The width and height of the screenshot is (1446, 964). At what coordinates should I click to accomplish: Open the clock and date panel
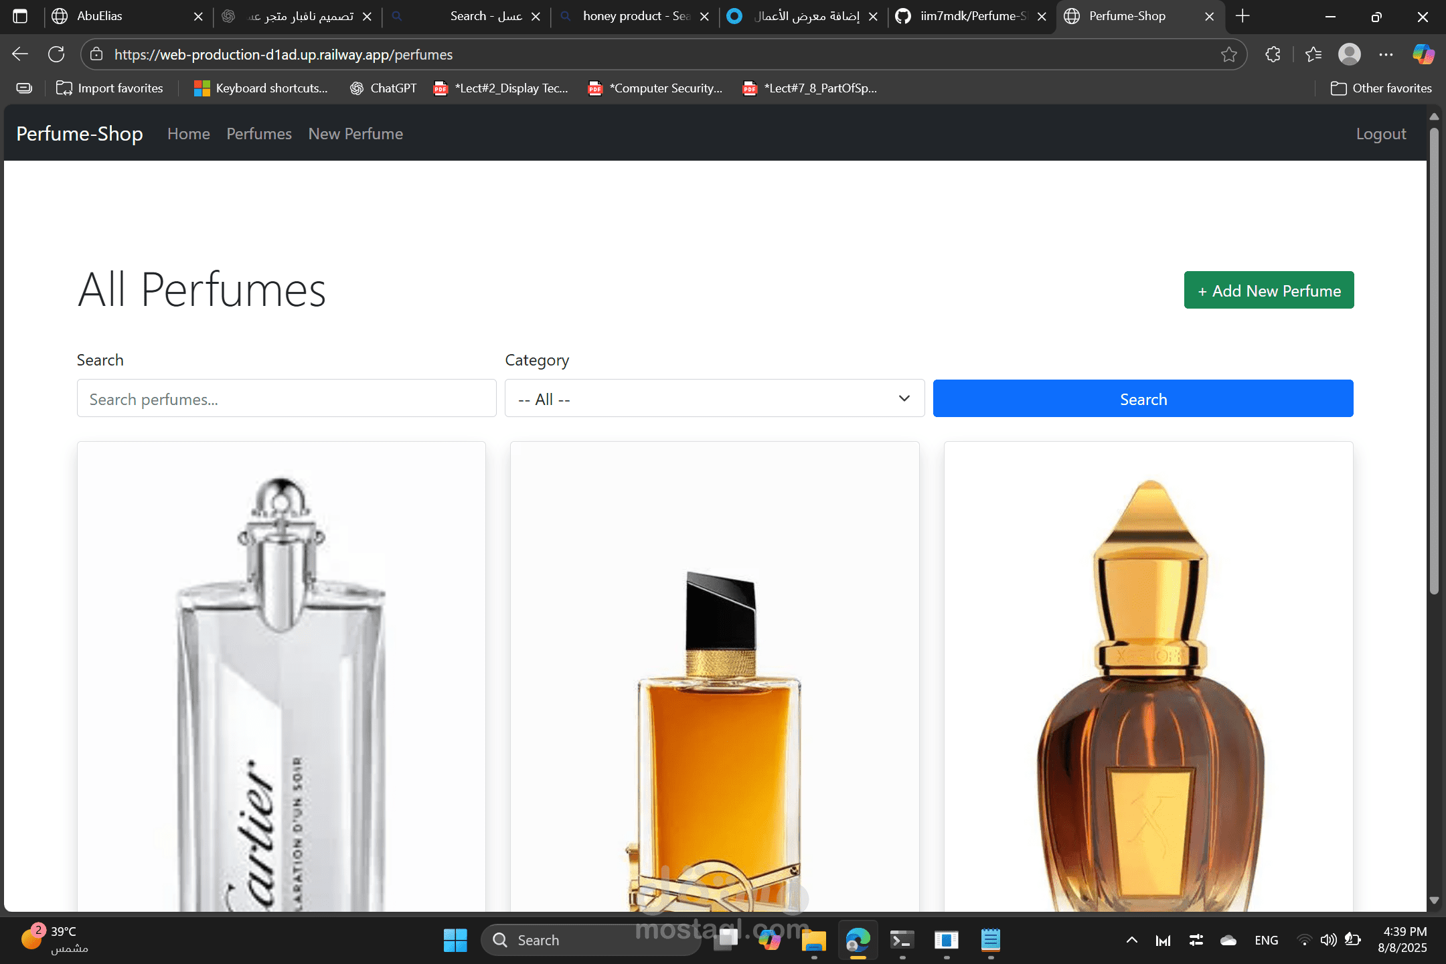[1402, 940]
